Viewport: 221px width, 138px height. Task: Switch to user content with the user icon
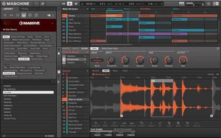53,15
